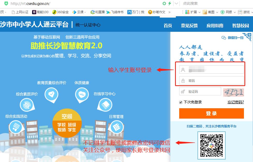Click the 教育质量综合评价 checkmark icon
Image resolution: width=253 pixels, height=162 pixels.
pyautogui.click(x=52, y=94)
